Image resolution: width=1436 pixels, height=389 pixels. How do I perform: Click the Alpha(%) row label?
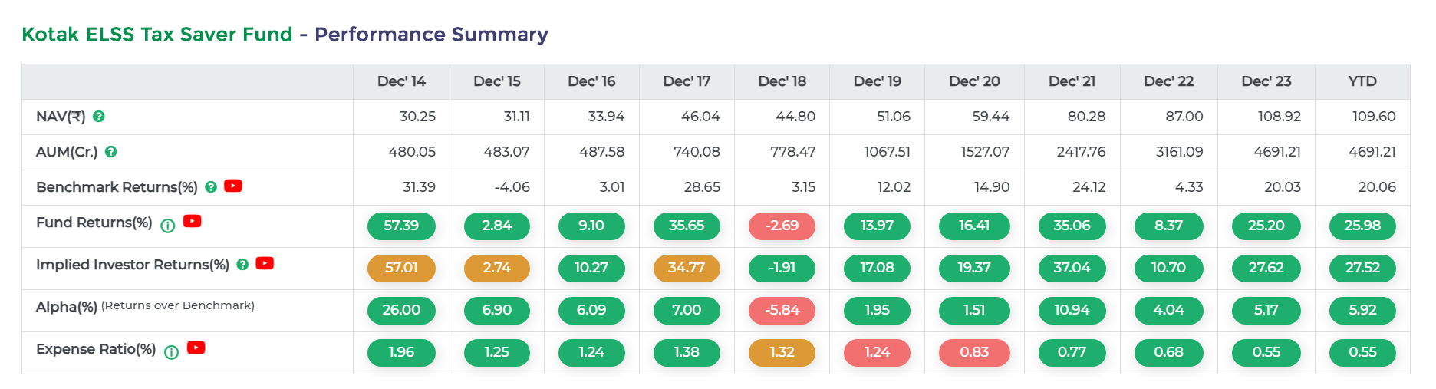[x=67, y=307]
